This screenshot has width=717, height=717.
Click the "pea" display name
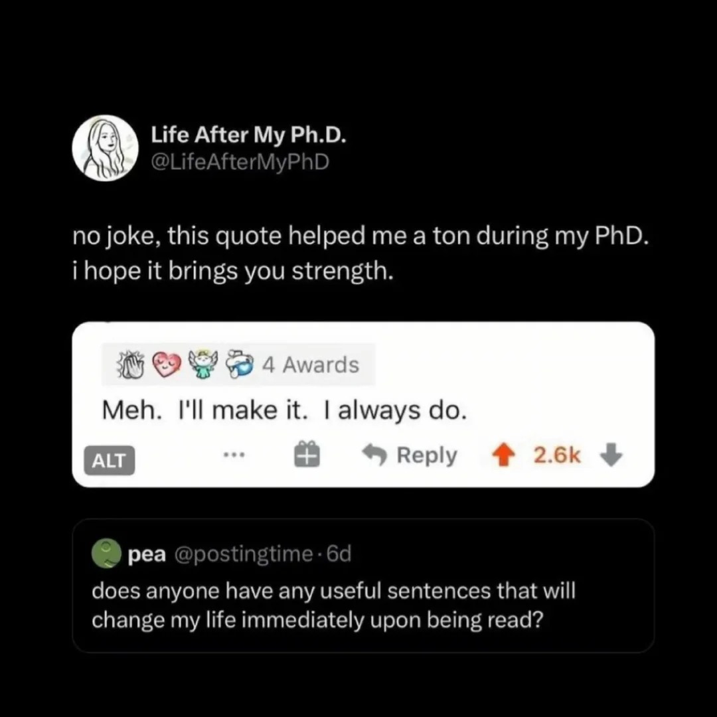pyautogui.click(x=146, y=554)
